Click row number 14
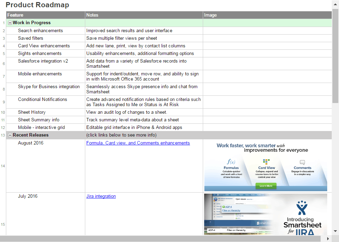The image size is (339, 242). [3, 166]
